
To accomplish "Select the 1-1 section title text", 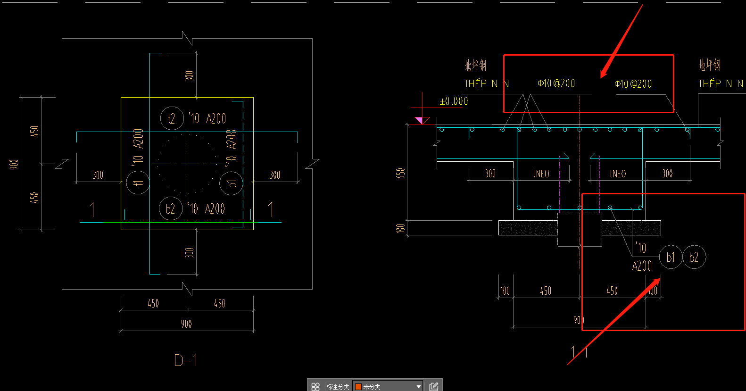I will (x=579, y=352).
